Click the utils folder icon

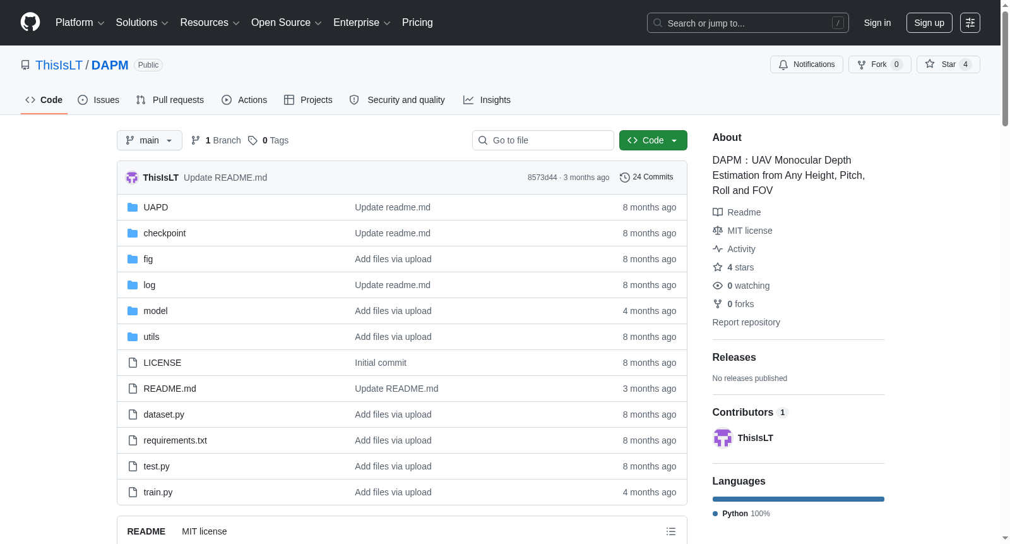[x=133, y=337]
